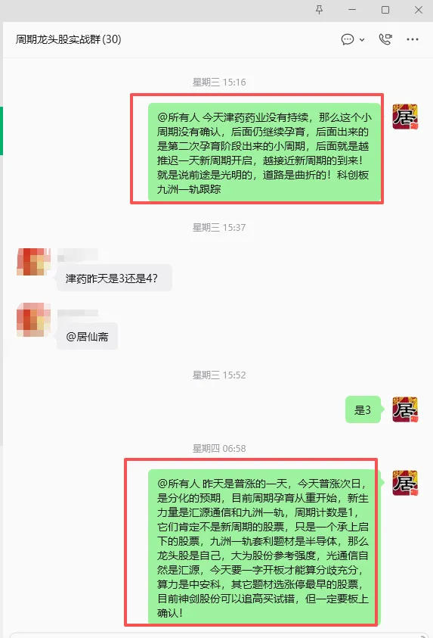Image resolution: width=433 pixels, height=638 pixels.
Task: Click pixelated avatar of '津药昨天是3还是4?' sender
Action: coord(33,262)
